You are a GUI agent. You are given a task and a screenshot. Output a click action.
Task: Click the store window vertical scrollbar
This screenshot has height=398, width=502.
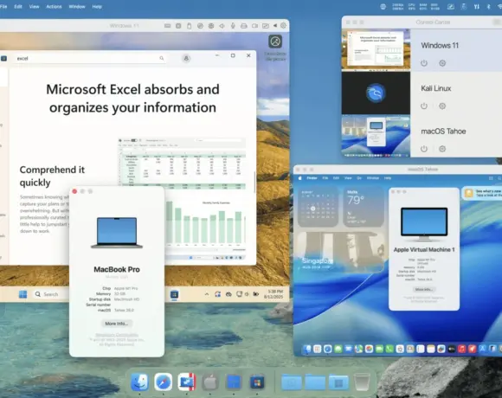point(254,183)
